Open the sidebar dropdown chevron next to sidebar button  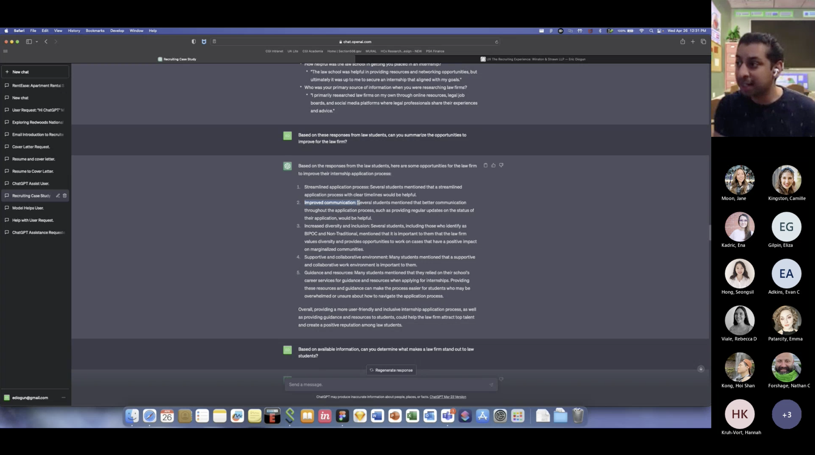tap(37, 42)
